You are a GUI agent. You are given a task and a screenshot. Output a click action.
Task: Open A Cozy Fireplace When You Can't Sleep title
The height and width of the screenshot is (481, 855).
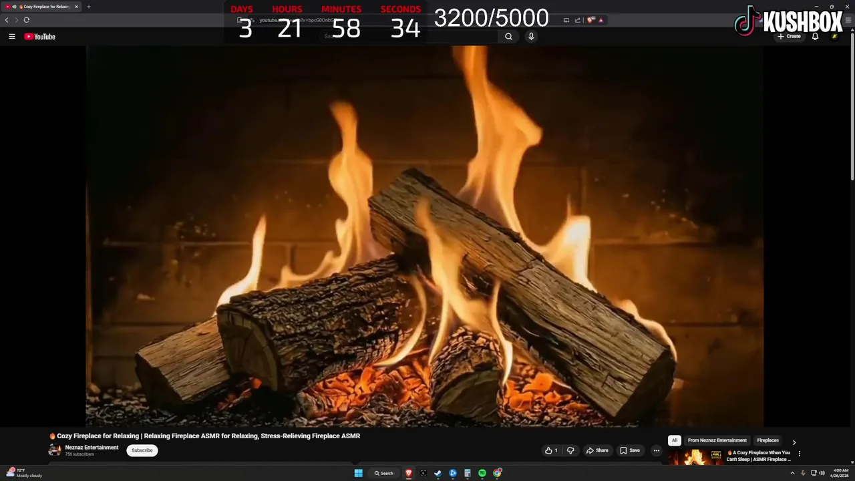759,456
